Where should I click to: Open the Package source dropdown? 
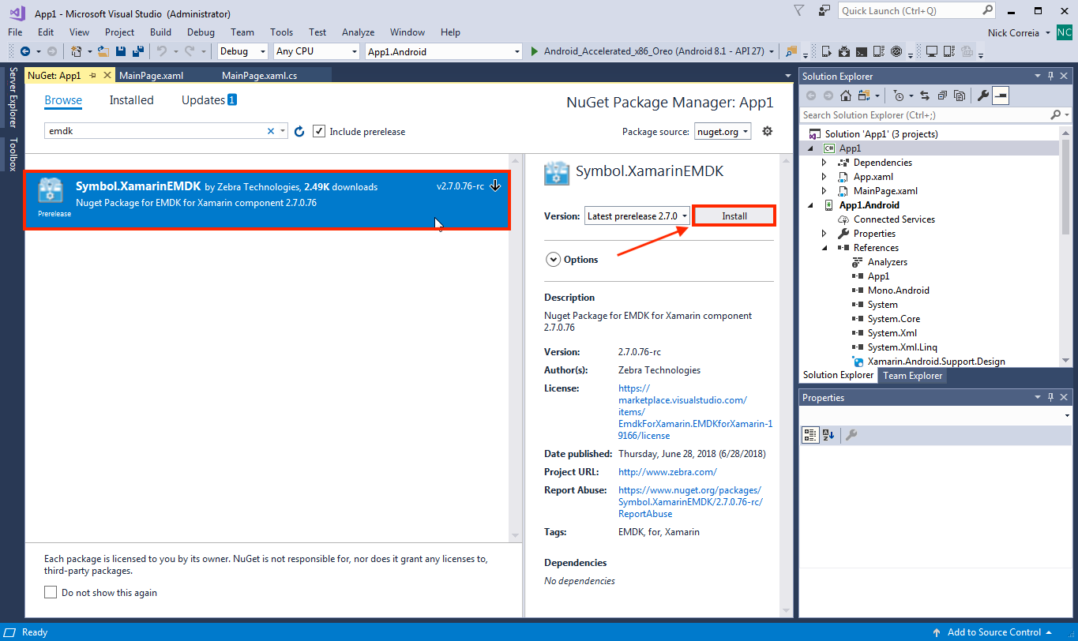click(x=723, y=132)
